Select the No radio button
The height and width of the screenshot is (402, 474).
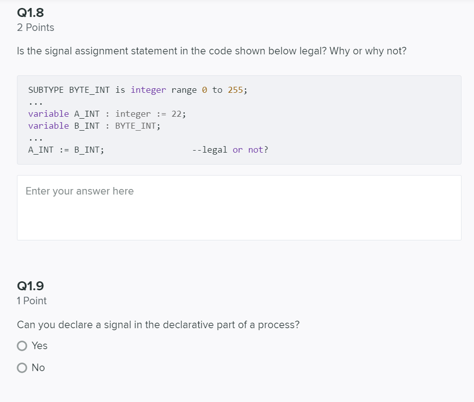22,368
